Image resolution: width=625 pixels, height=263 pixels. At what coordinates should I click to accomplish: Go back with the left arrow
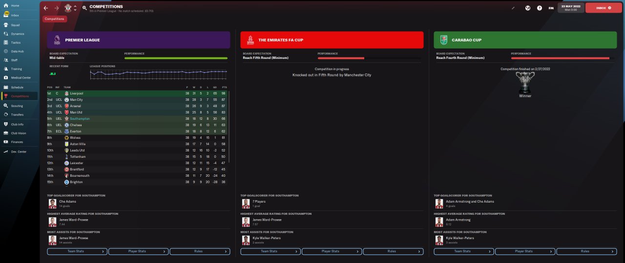tap(46, 8)
